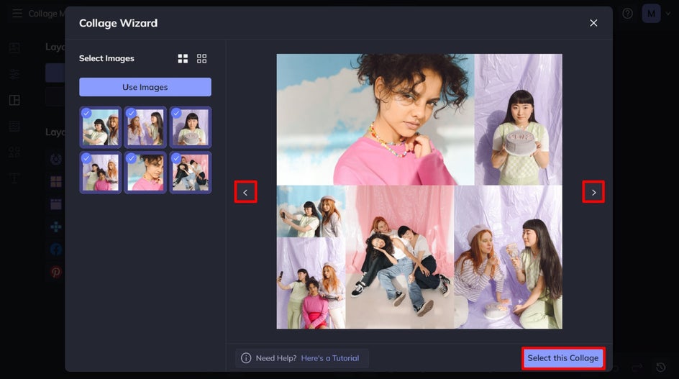Click the Use Images button
This screenshot has height=379, width=679.
pos(145,87)
